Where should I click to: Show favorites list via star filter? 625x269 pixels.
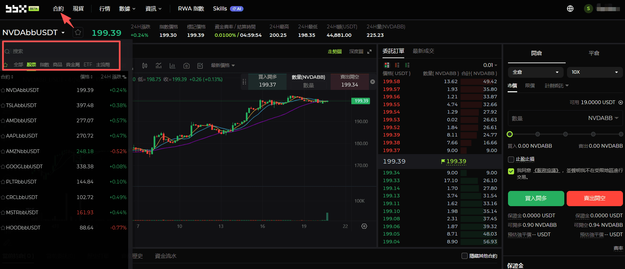(x=5, y=65)
